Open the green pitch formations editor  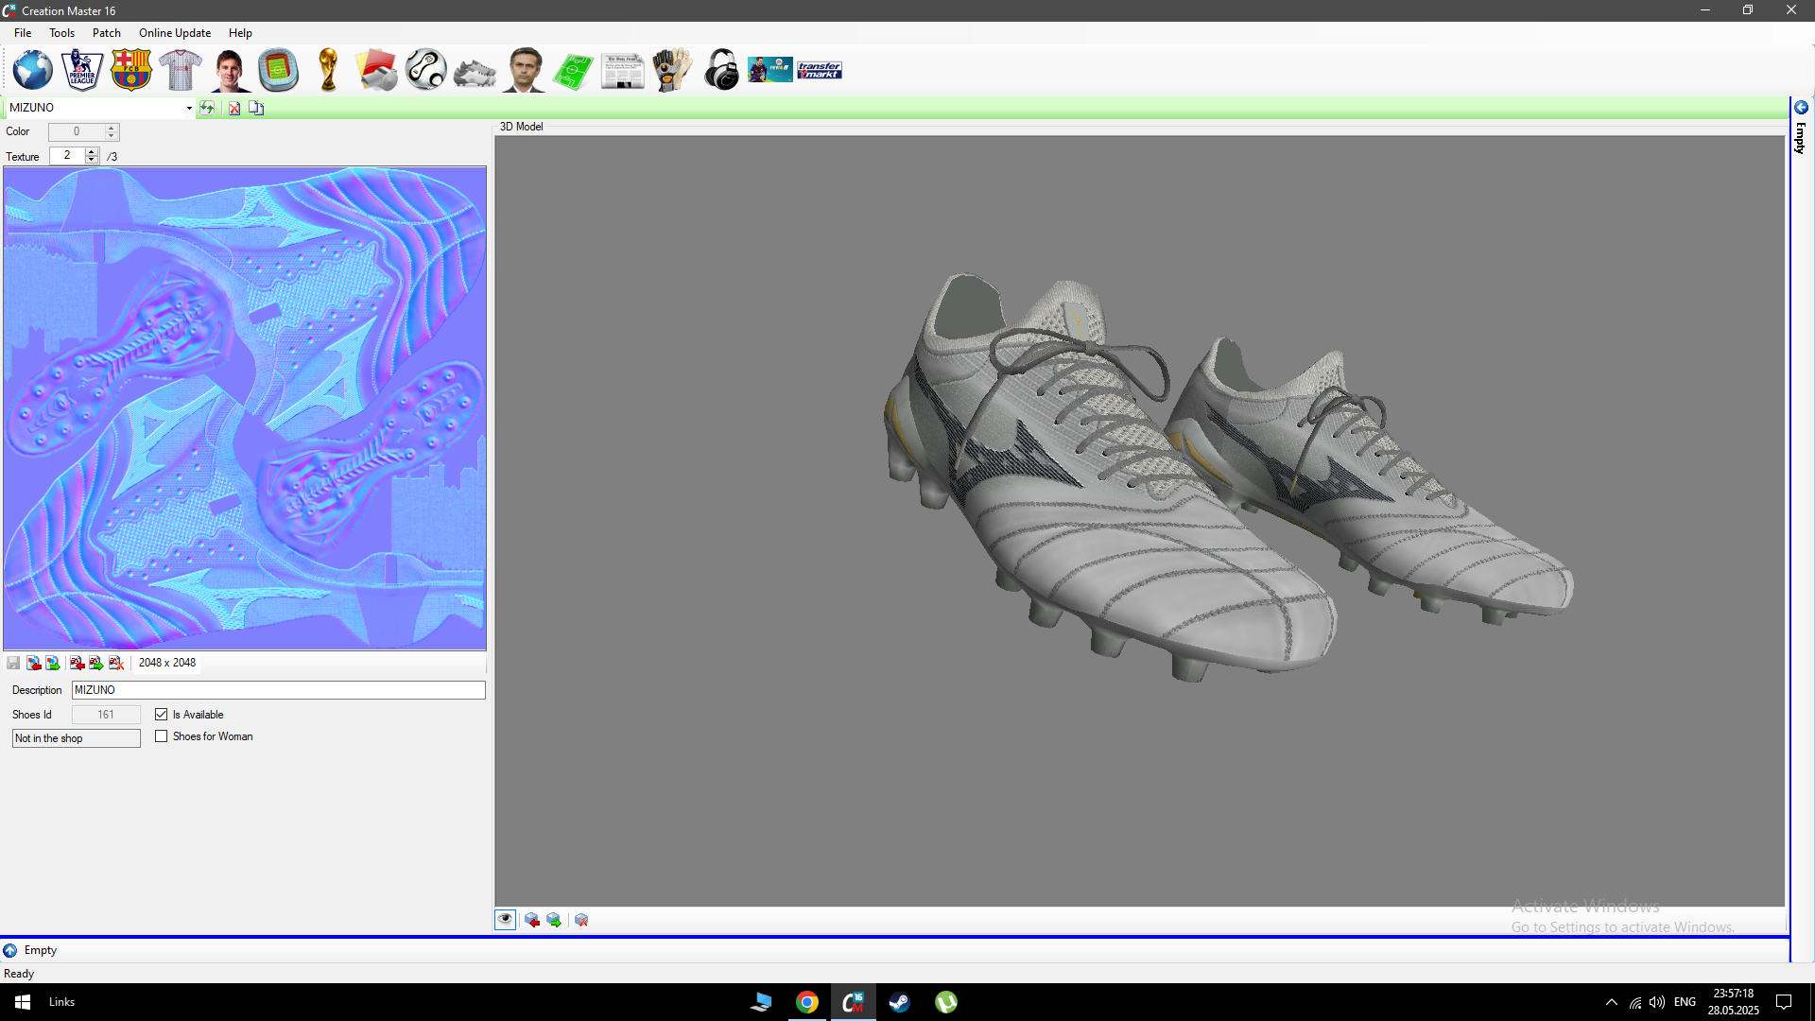click(574, 72)
